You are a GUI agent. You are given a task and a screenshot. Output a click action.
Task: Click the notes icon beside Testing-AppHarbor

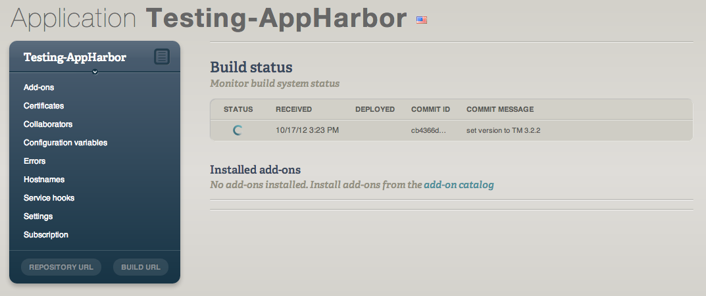click(162, 57)
